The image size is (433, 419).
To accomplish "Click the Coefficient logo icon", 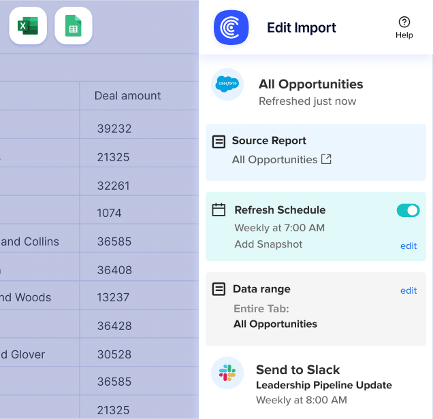I will click(x=231, y=27).
